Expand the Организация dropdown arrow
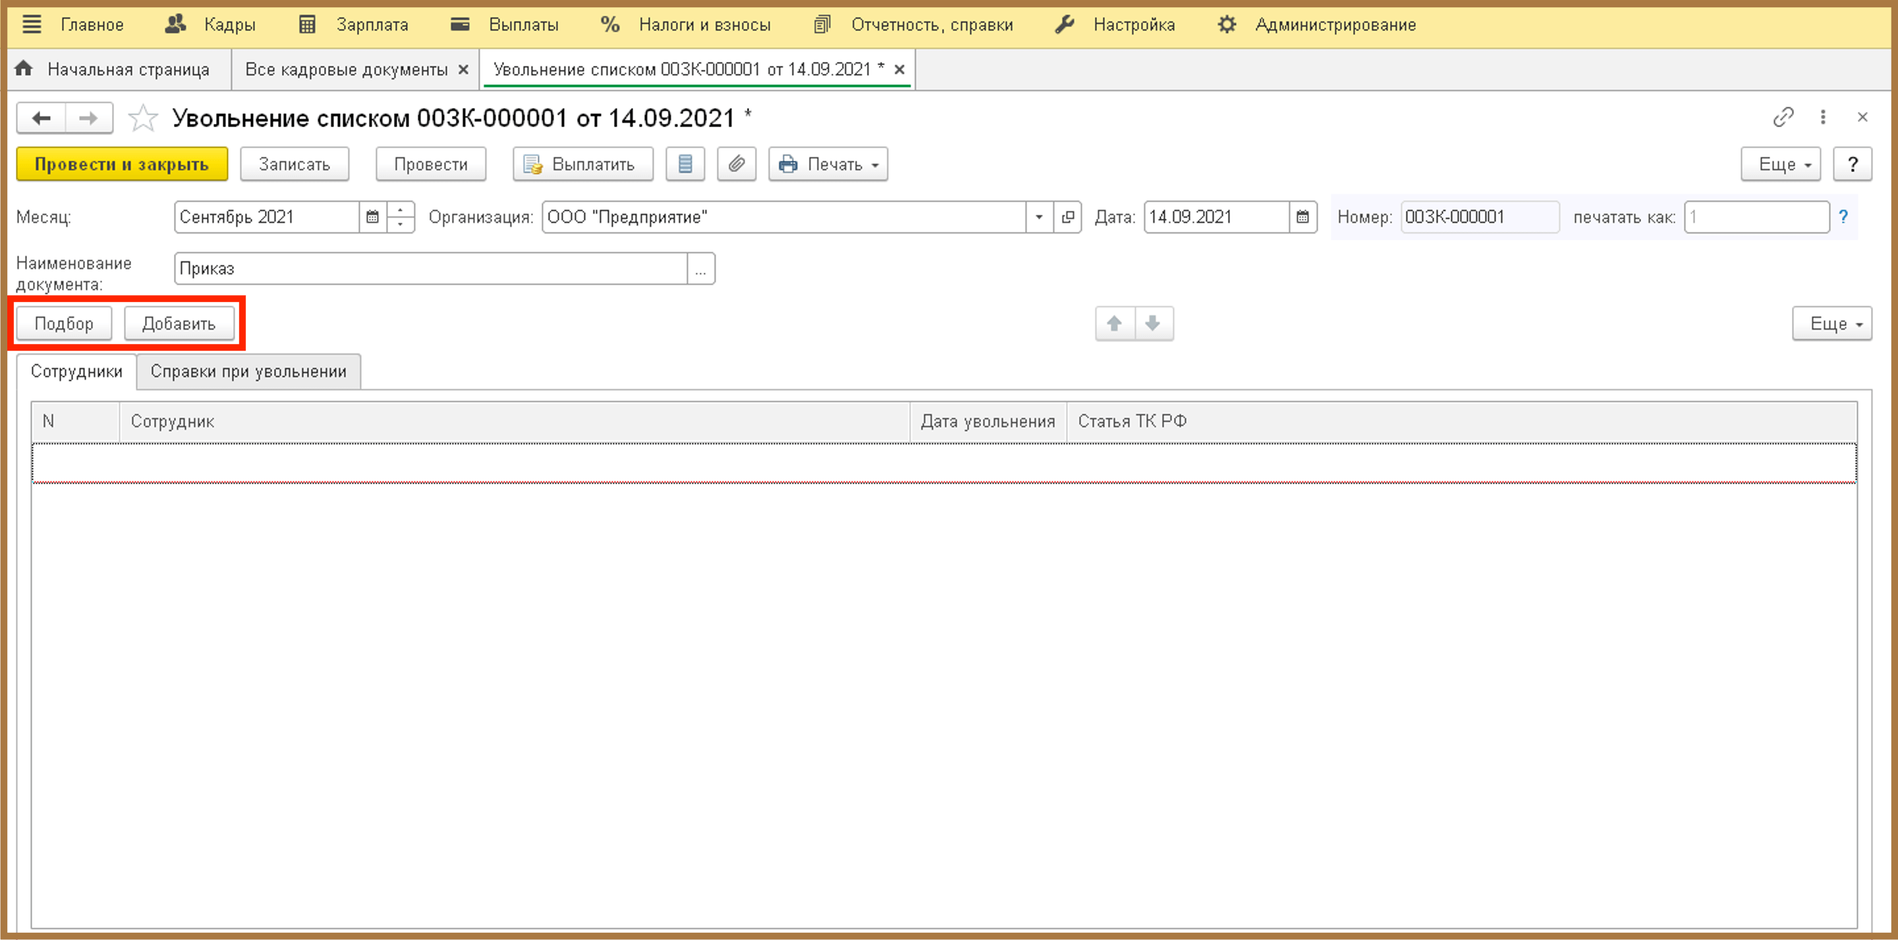This screenshot has height=940, width=1898. coord(1040,218)
